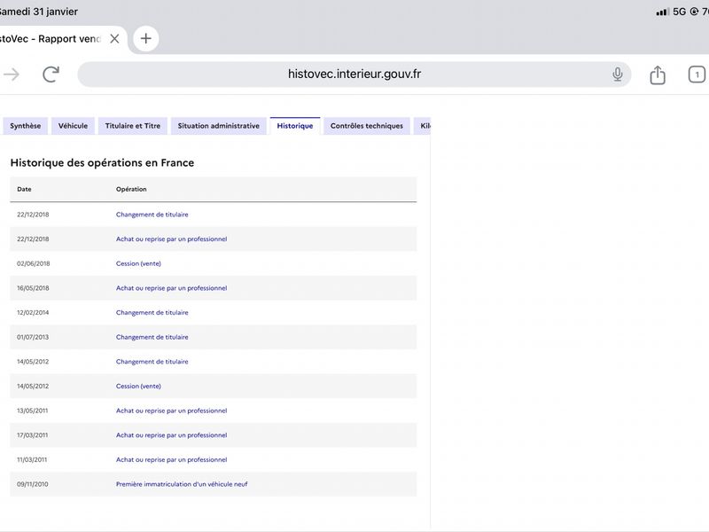Click the histovec.interieur.gouv.fr address bar
The image size is (709, 532).
click(x=354, y=74)
